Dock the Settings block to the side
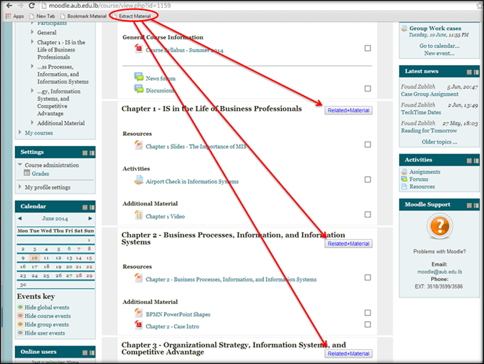The image size is (484, 364). 92,153
